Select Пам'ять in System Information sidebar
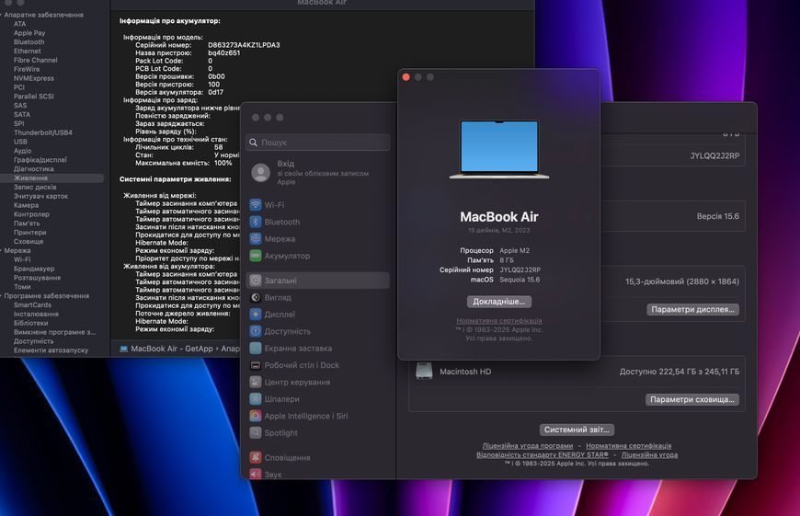The height and width of the screenshot is (516, 800). coord(27,223)
